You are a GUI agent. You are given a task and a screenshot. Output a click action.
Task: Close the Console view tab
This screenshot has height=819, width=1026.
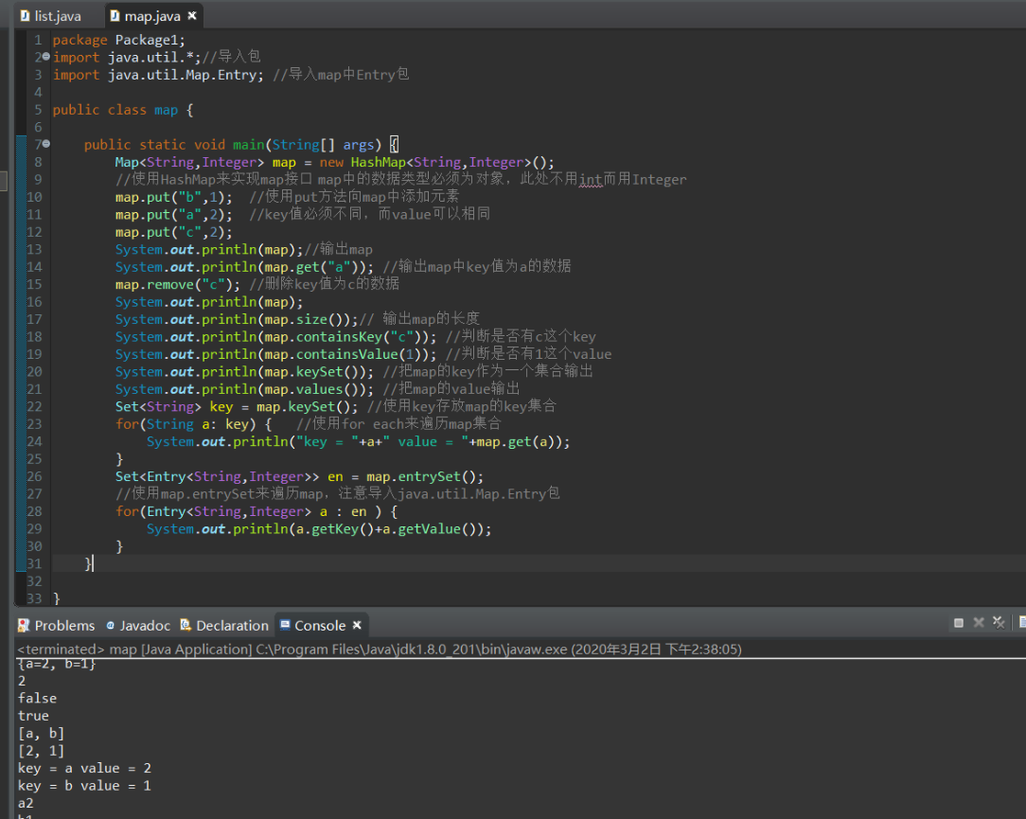click(x=357, y=626)
